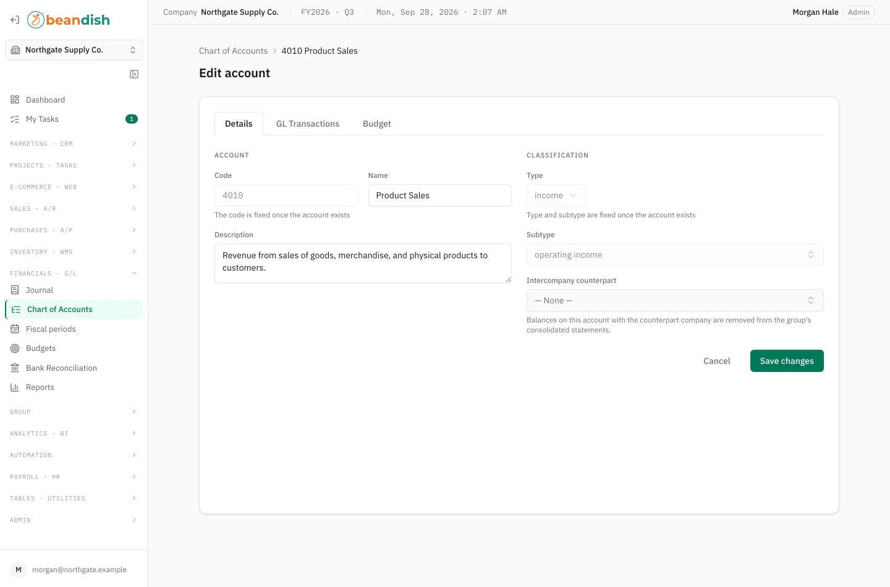Screen dimensions: 890x587
Task: Select the Details tab
Action: click(239, 124)
